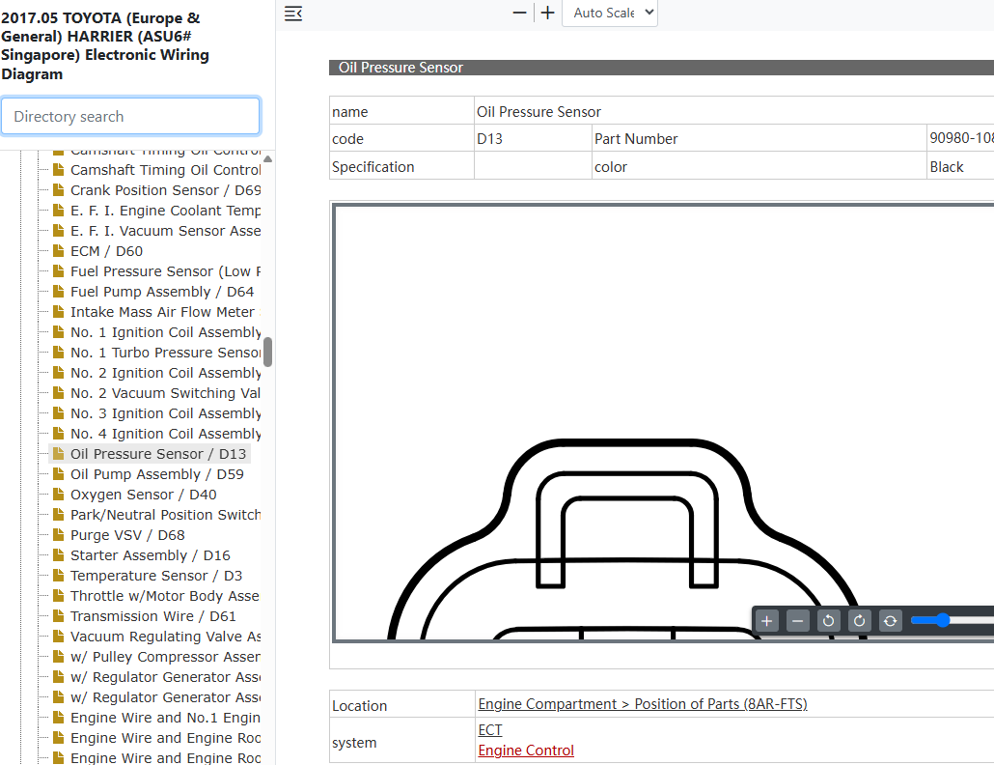
Task: Open the Engine Control system link
Action: 526,751
